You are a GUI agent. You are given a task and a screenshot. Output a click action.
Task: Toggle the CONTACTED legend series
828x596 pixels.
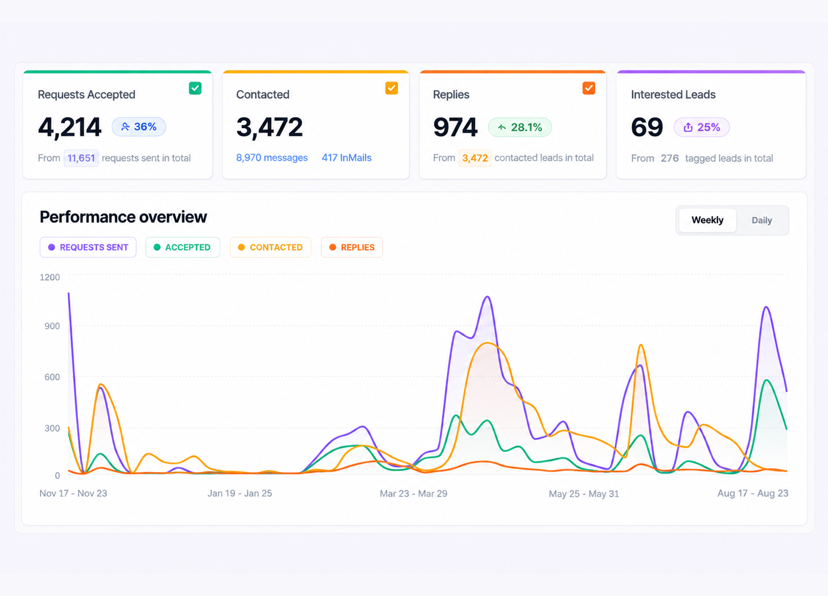coord(270,248)
